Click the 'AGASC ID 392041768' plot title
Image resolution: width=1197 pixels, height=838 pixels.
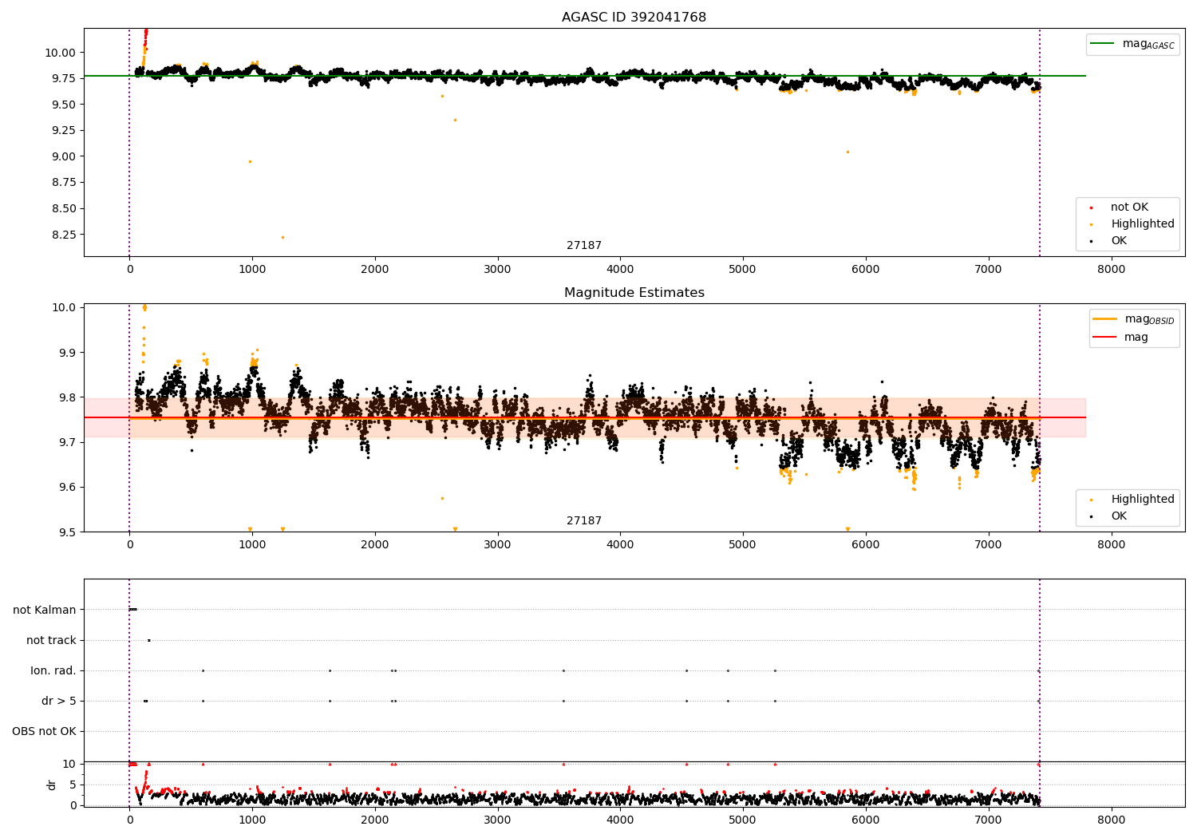click(x=634, y=18)
